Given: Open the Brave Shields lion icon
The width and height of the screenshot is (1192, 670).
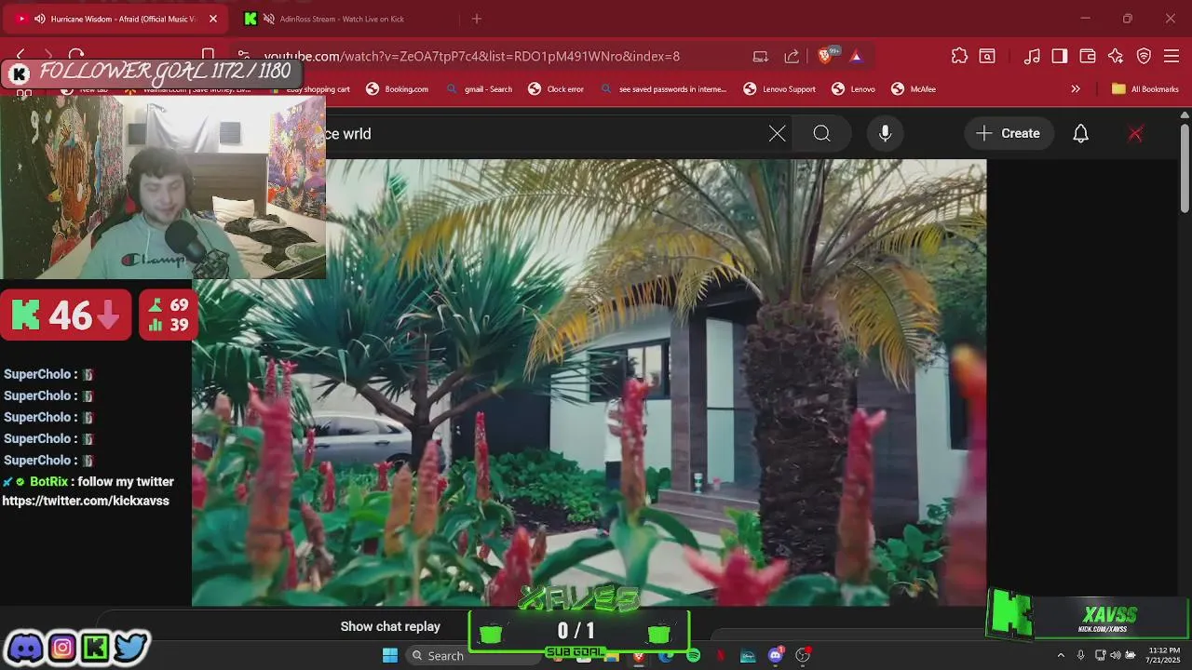Looking at the screenshot, I should pos(825,56).
